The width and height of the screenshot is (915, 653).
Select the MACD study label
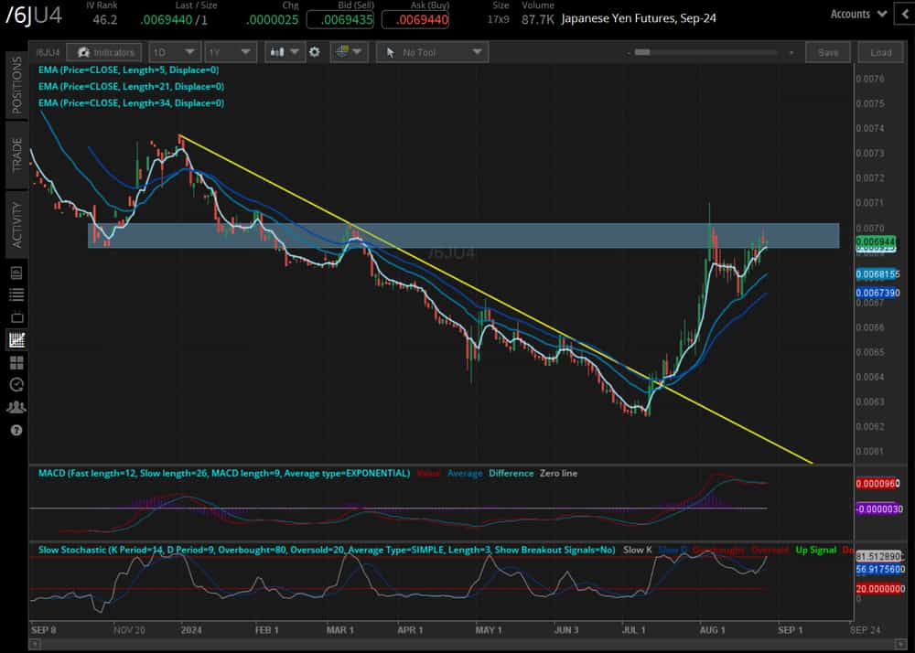point(224,473)
